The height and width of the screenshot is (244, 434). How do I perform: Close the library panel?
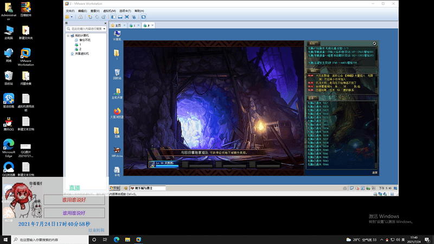(x=105, y=23)
